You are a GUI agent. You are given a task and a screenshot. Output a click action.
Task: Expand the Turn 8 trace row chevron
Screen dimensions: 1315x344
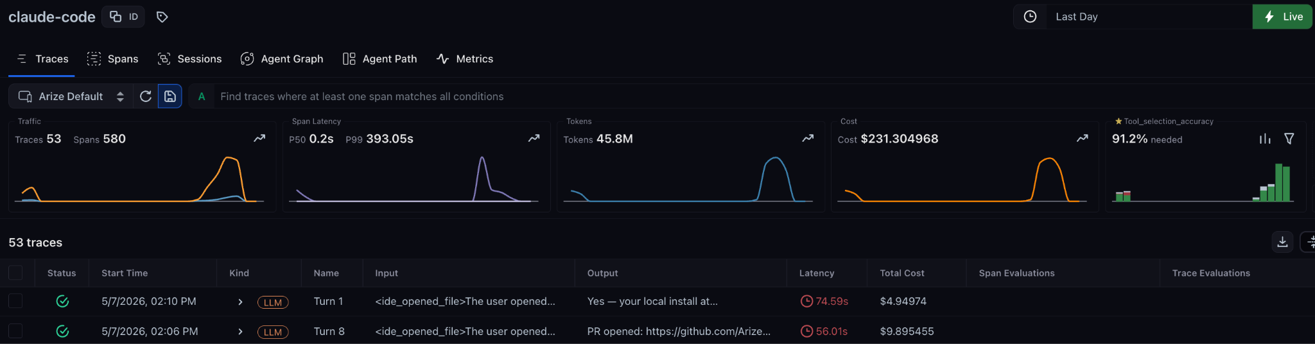[240, 332]
